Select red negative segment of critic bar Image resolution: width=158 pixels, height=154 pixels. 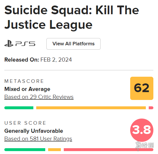[151, 108]
